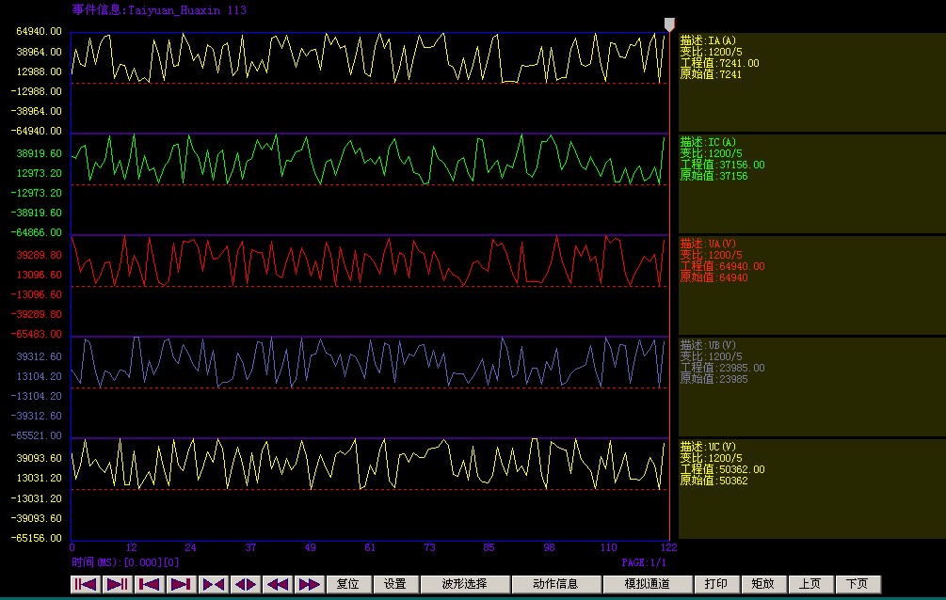This screenshot has width=946, height=600.
Task: Show 动作信息 action information
Action: tap(555, 584)
